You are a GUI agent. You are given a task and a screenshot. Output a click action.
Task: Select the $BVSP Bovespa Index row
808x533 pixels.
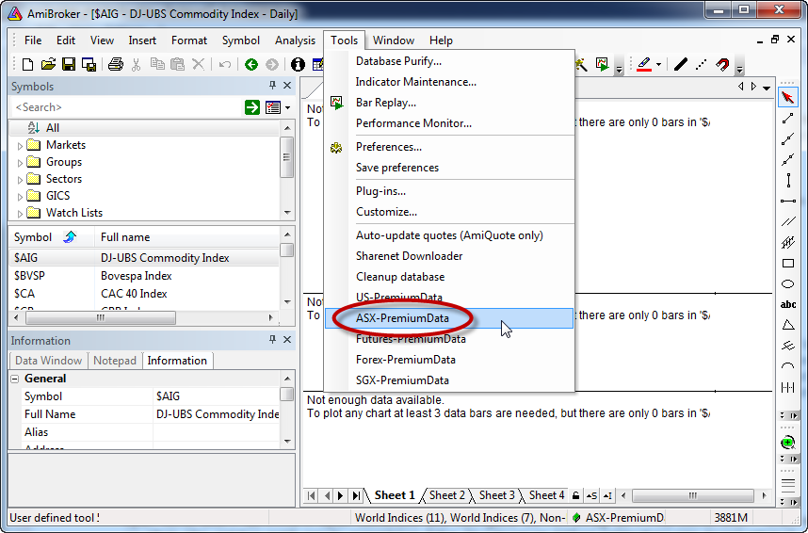pos(144,276)
